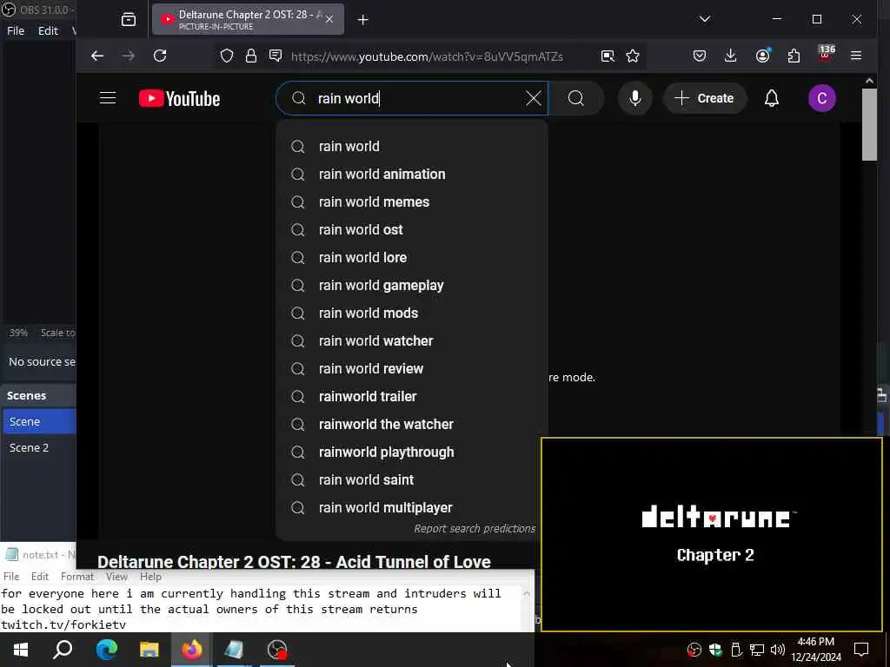
Task: Go back to the previous page
Action: point(97,56)
